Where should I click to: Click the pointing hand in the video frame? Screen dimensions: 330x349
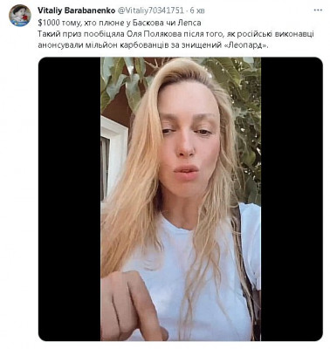pyautogui.click(x=132, y=305)
